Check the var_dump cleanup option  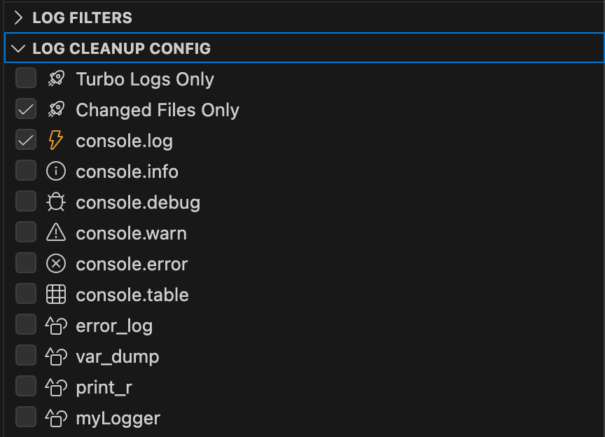(x=26, y=355)
